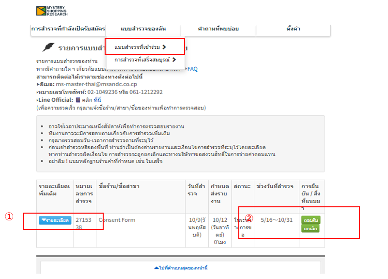Screen dimensions: 388x279
Task: Open the ตั้งค่า settings tab
Action: [293, 29]
